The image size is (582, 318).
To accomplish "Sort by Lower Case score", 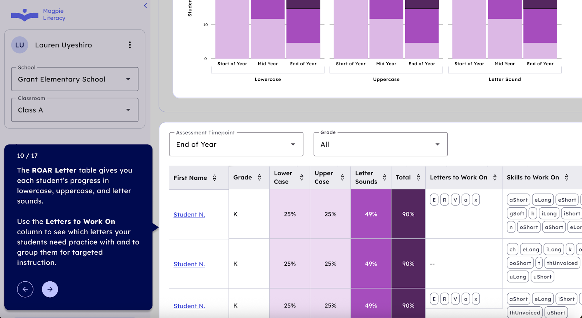I will click(302, 177).
